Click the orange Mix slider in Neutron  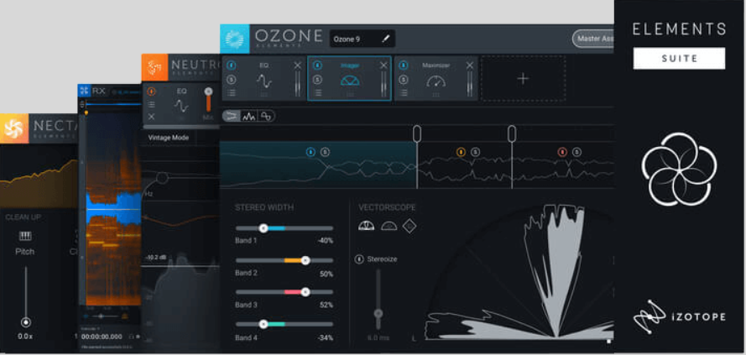[x=208, y=99]
